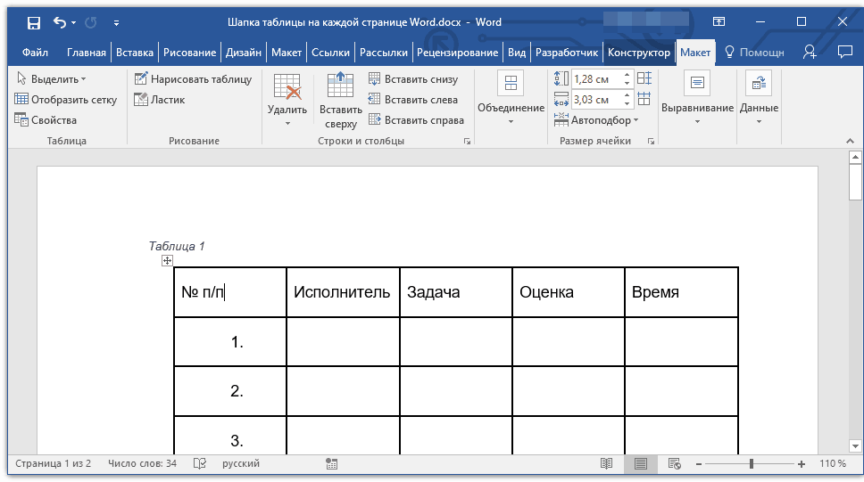Click Insert Above (Вставить сверху)
Image resolution: width=864 pixels, height=482 pixels.
[341, 102]
